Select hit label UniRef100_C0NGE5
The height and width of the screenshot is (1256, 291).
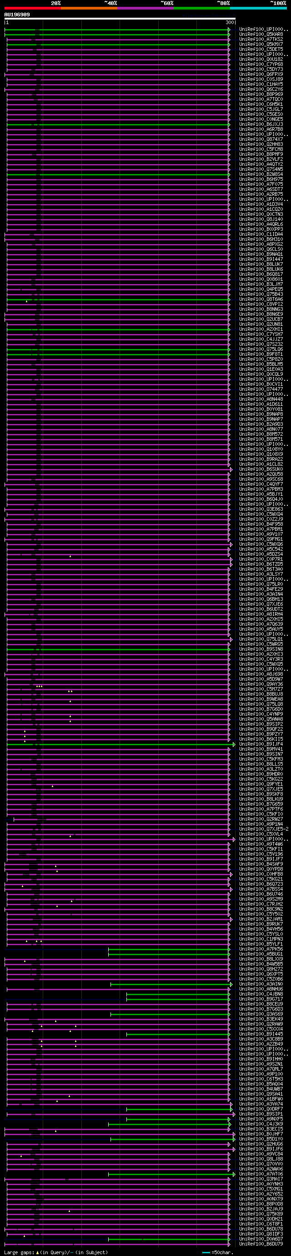click(261, 120)
